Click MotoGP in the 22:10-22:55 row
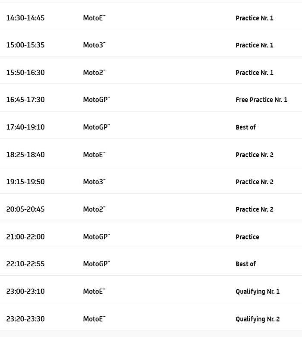Image resolution: width=302 pixels, height=337 pixels. [x=96, y=264]
